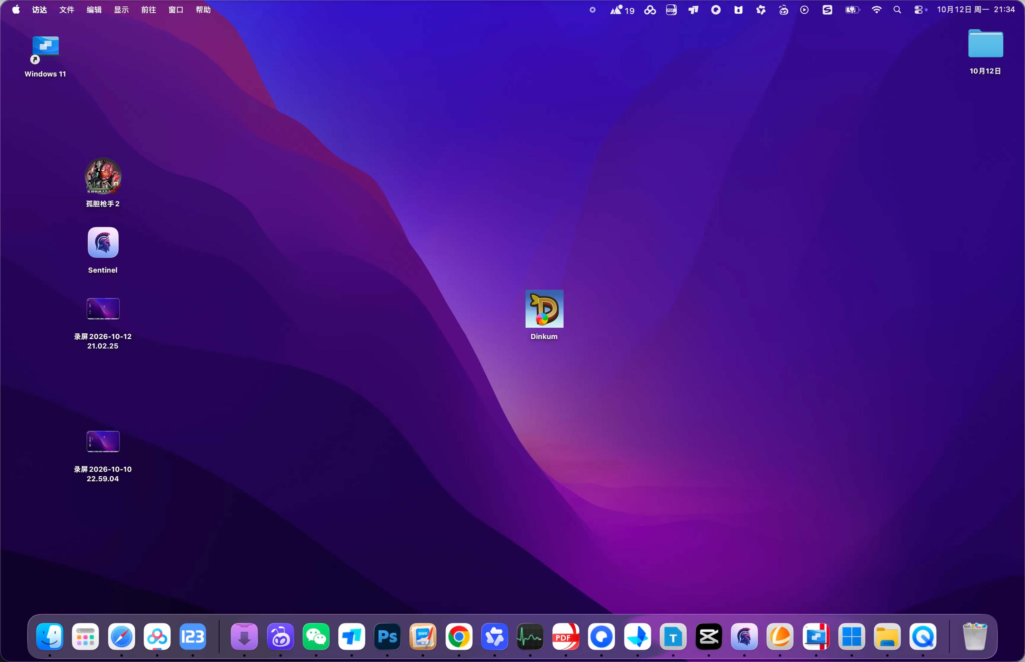Select the 10月12日 folder on desktop

coord(985,43)
